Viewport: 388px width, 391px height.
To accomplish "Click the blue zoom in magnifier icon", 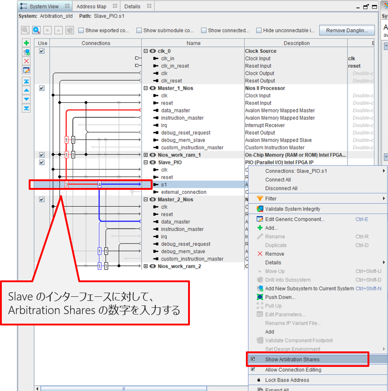I will [36, 30].
